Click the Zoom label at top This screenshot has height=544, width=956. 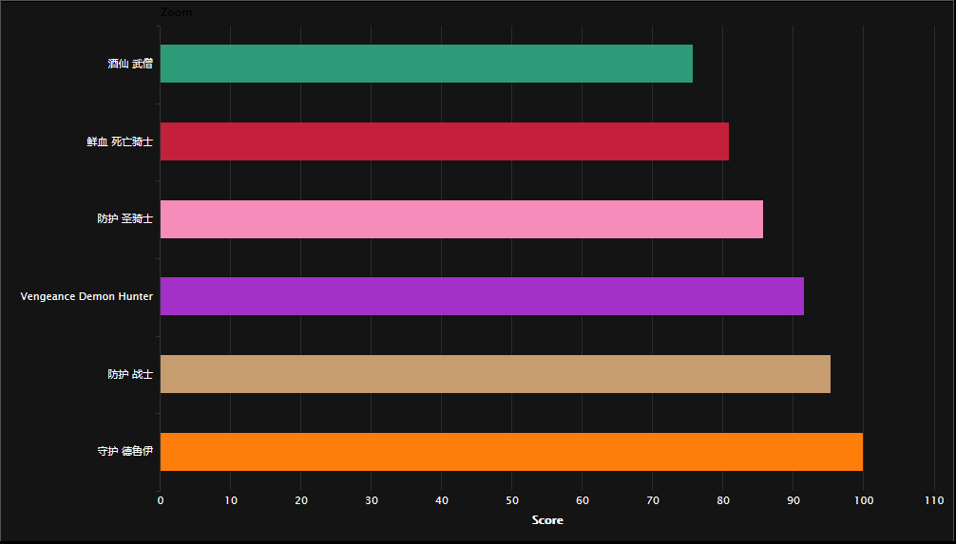pos(176,12)
